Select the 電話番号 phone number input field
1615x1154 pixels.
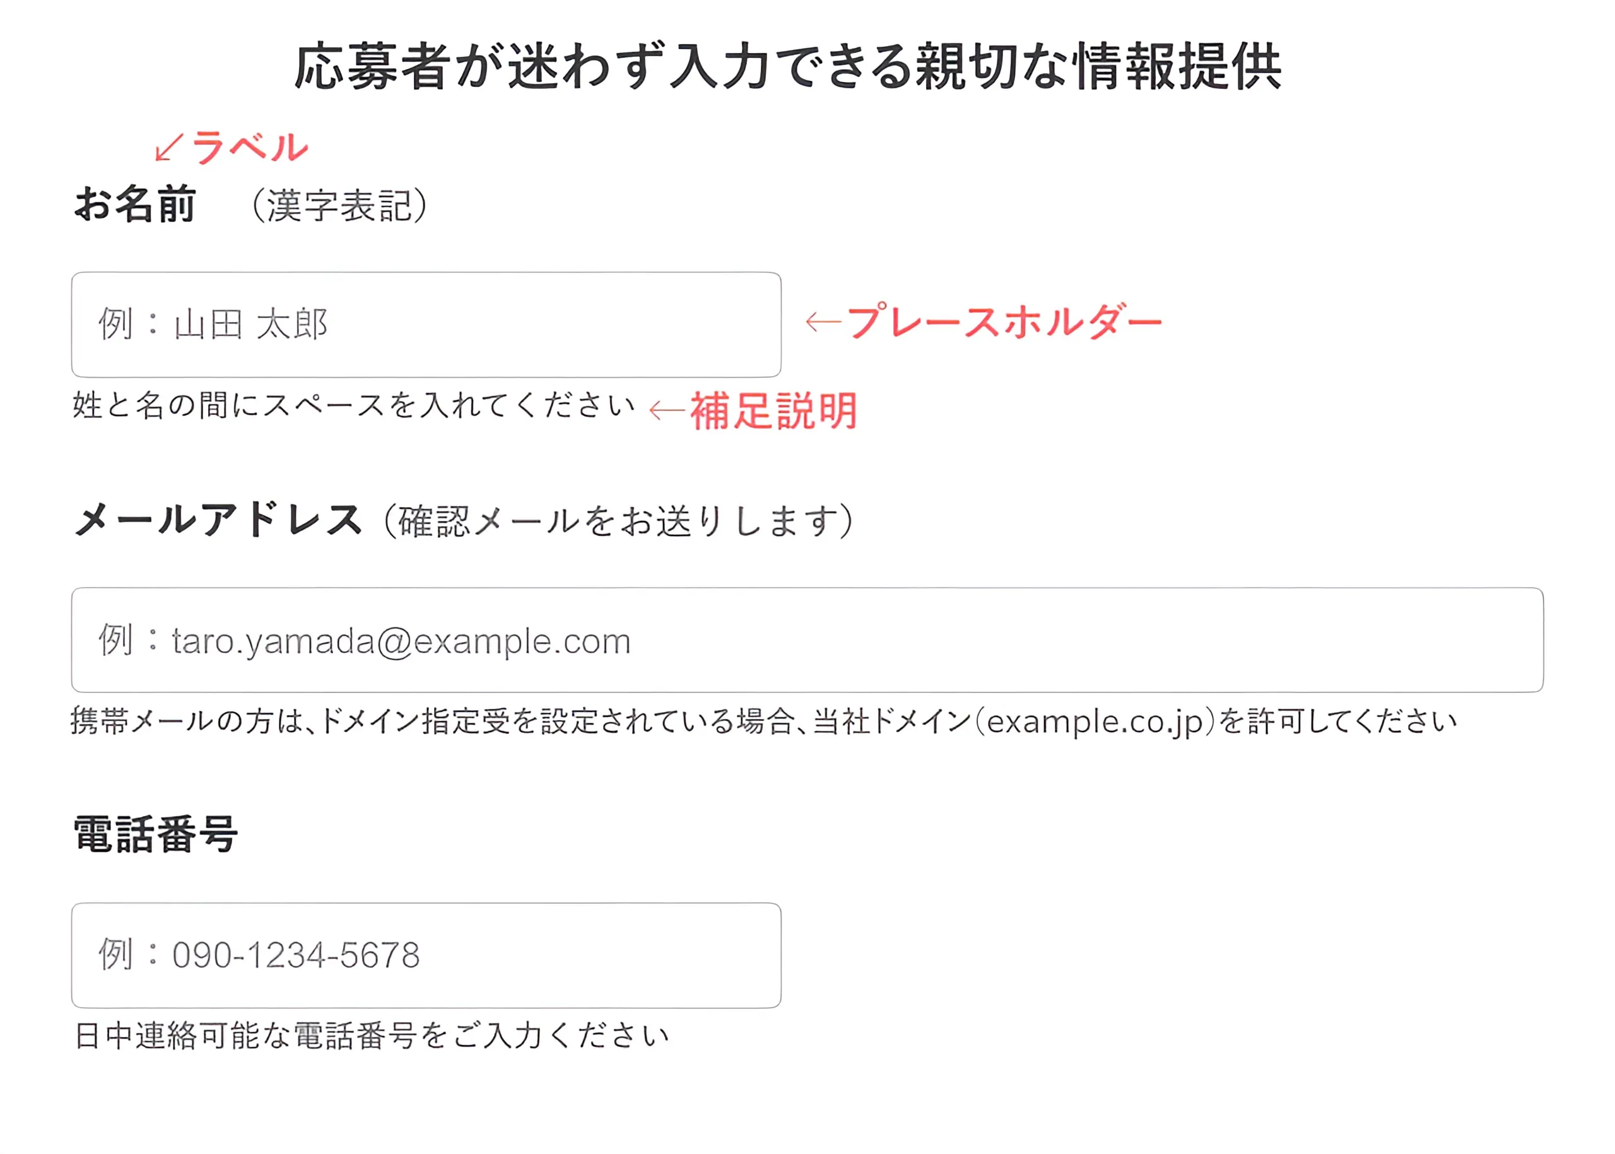pos(426,955)
